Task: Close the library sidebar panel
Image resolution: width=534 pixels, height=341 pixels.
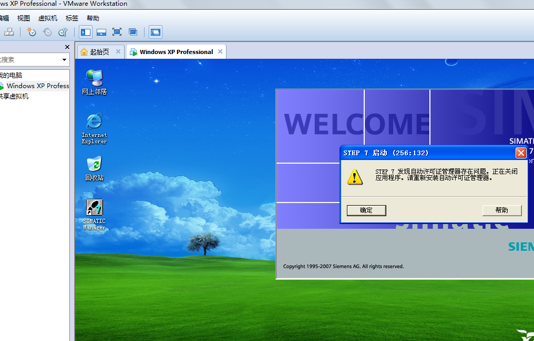Action: click(x=67, y=47)
